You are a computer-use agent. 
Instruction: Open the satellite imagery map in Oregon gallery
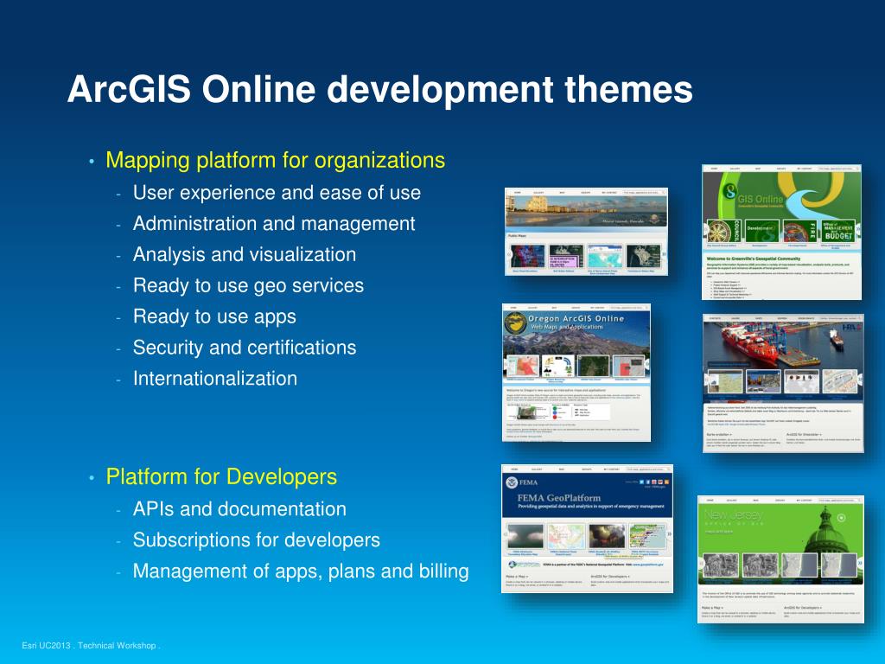click(593, 366)
